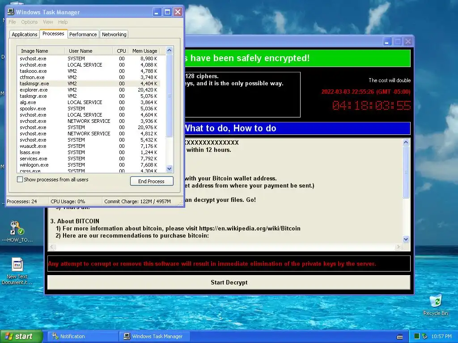Sort processes by Mem Usage column

[145, 51]
